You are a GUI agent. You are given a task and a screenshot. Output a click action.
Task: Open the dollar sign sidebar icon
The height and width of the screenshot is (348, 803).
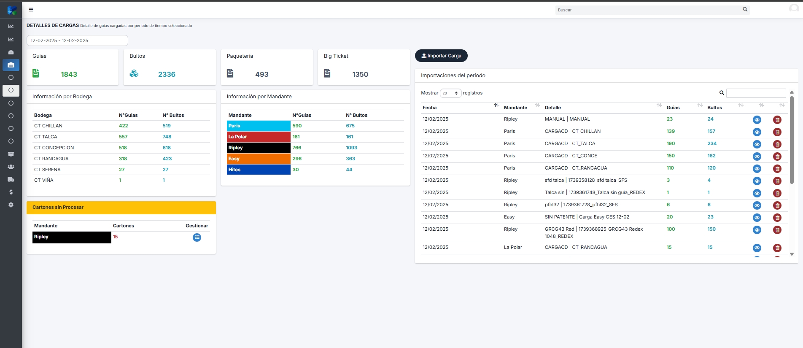click(x=11, y=192)
